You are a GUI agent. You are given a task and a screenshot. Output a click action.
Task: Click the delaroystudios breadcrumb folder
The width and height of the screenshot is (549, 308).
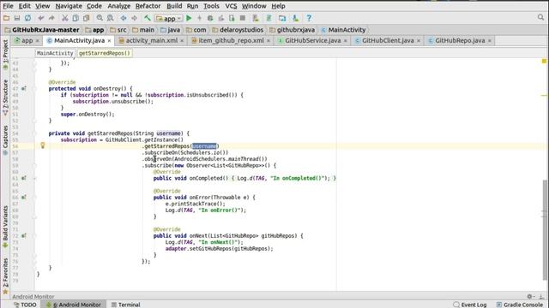point(238,30)
